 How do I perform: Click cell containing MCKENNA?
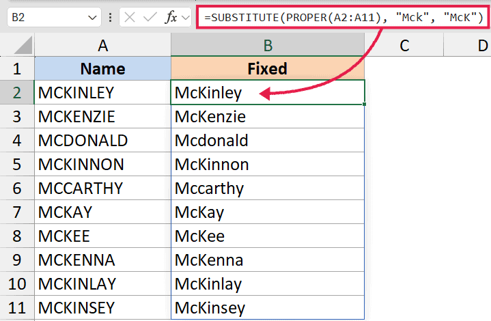point(102,260)
